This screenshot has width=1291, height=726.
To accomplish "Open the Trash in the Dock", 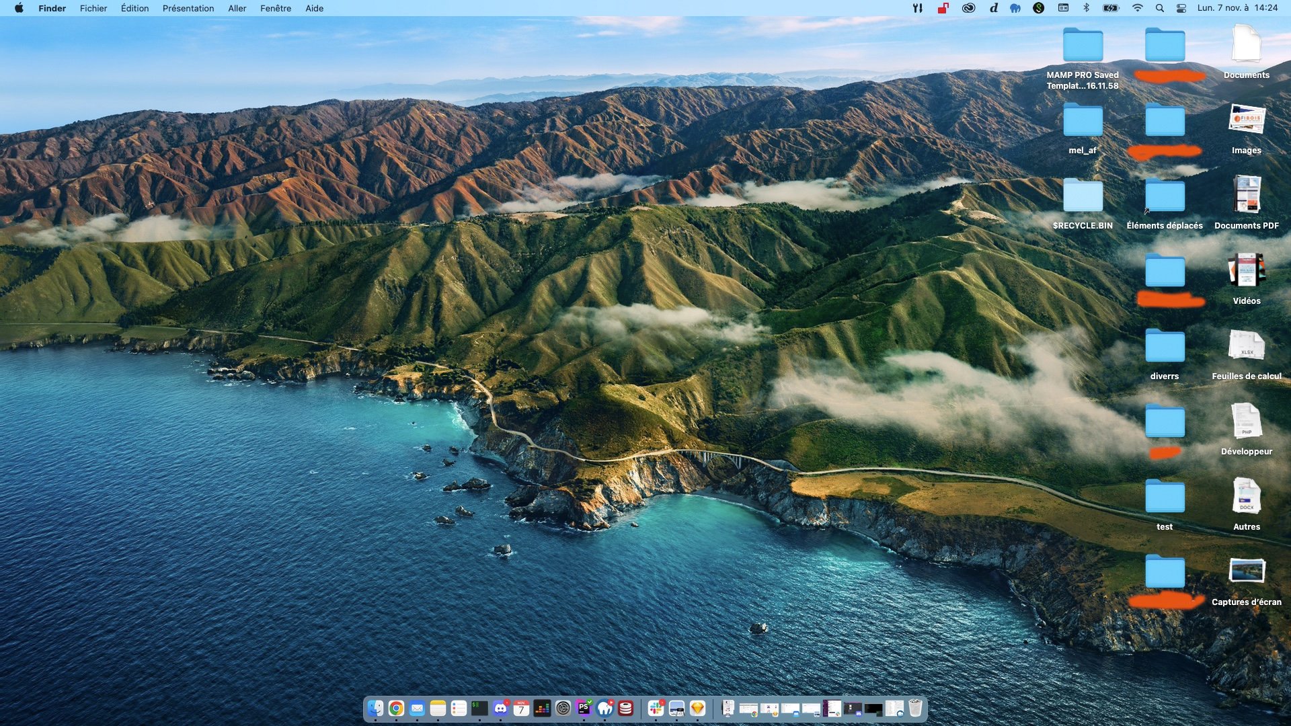I will tap(915, 708).
